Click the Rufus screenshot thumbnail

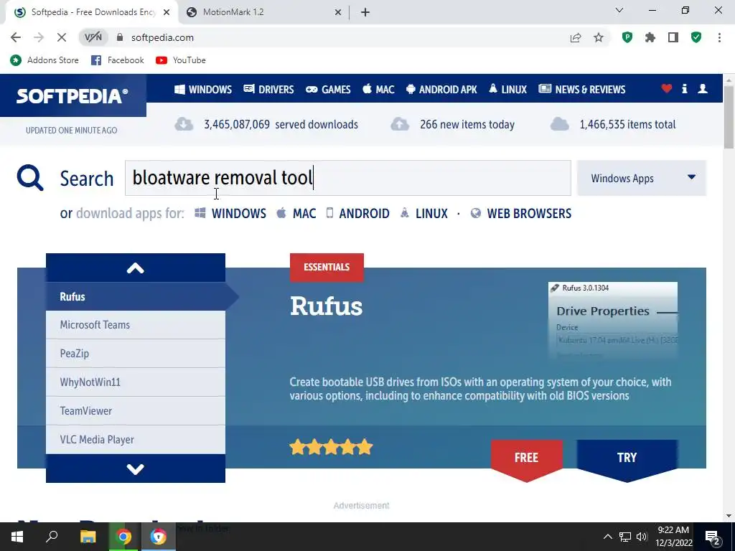coord(613,321)
